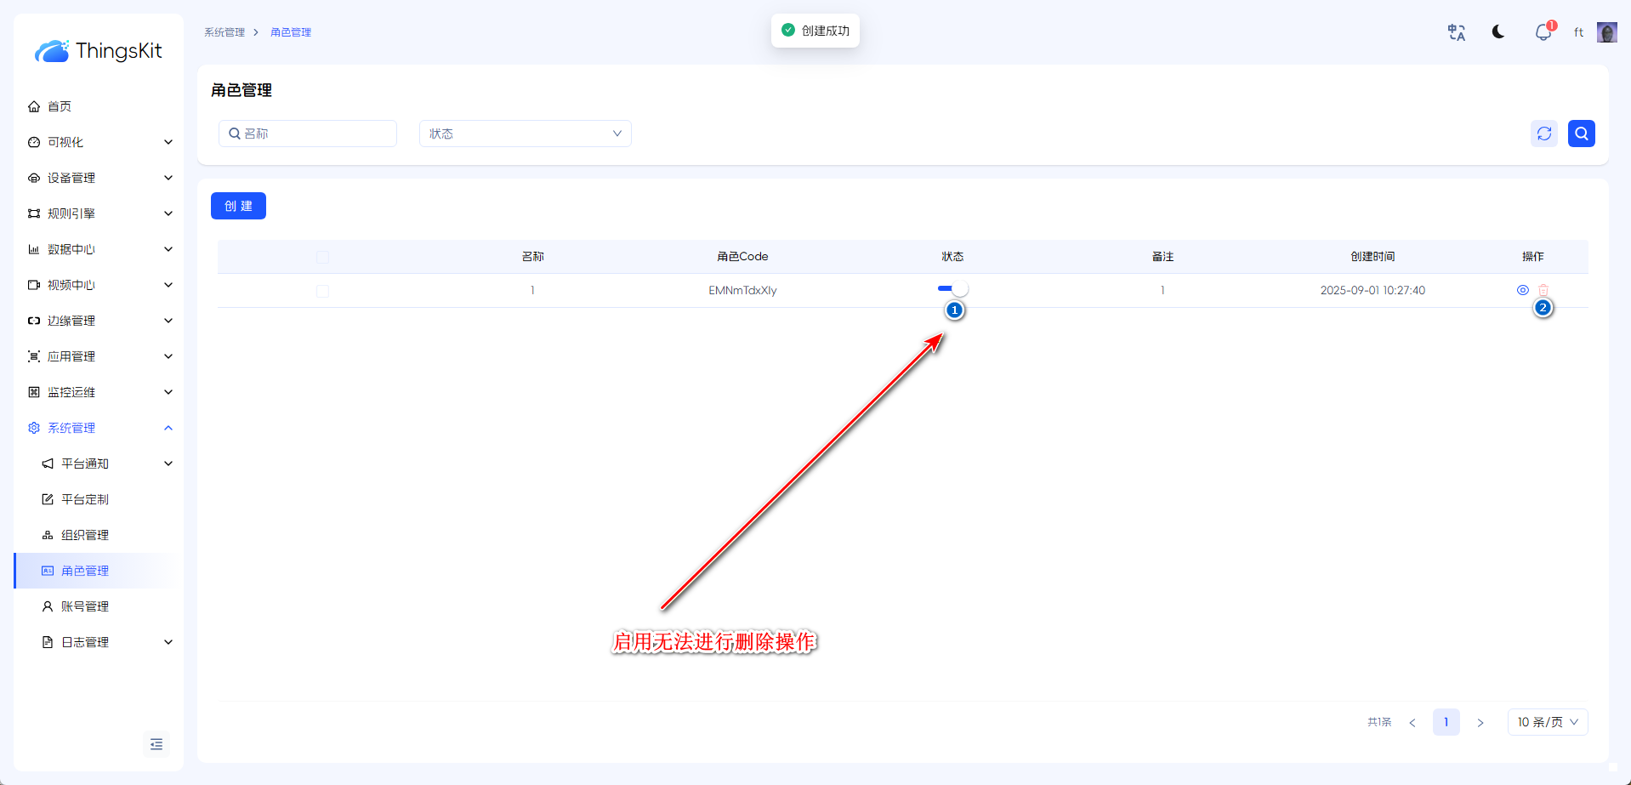This screenshot has width=1631, height=785.
Task: View role details with eye icon
Action: [x=1522, y=290]
